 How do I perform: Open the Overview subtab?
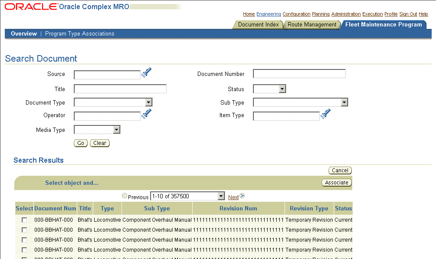[24, 34]
